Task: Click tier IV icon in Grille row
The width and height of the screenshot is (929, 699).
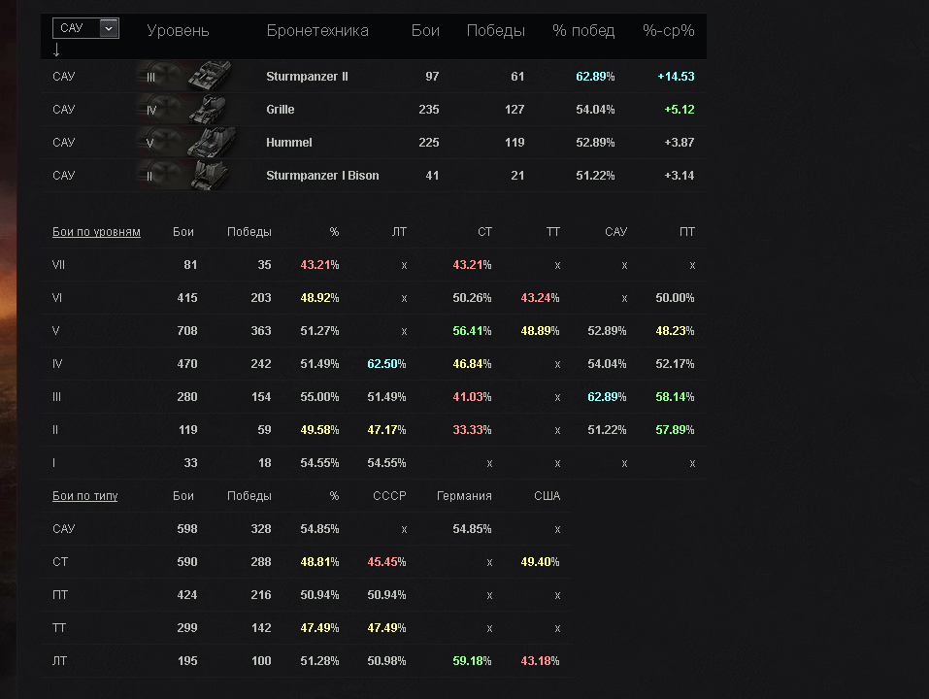Action: coord(151,110)
